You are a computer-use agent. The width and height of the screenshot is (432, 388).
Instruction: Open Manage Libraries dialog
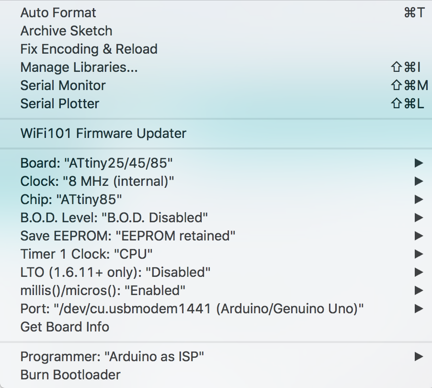[79, 68]
